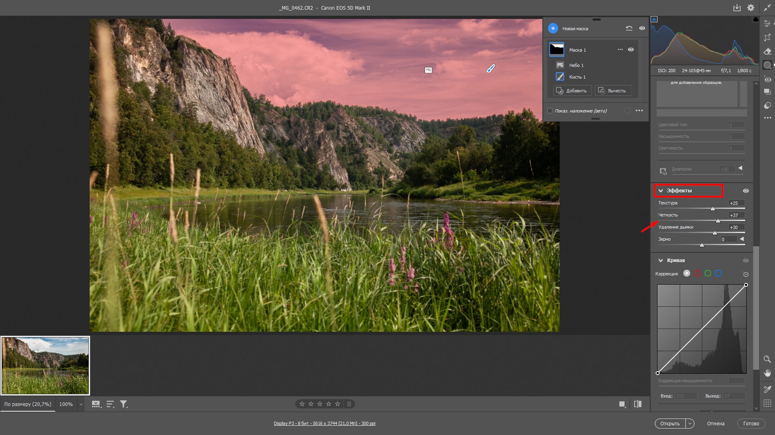Select the Hand pan tool

[767, 373]
